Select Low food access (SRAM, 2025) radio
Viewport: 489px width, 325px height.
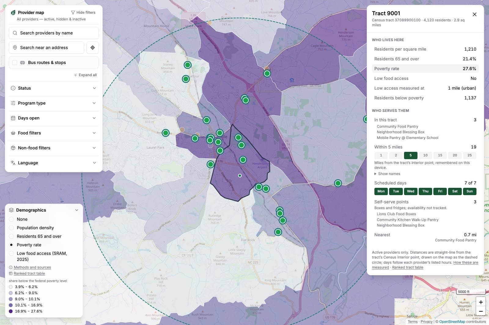[x=11, y=253]
